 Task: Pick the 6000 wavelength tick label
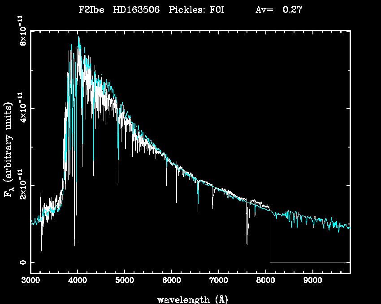pos(171,281)
